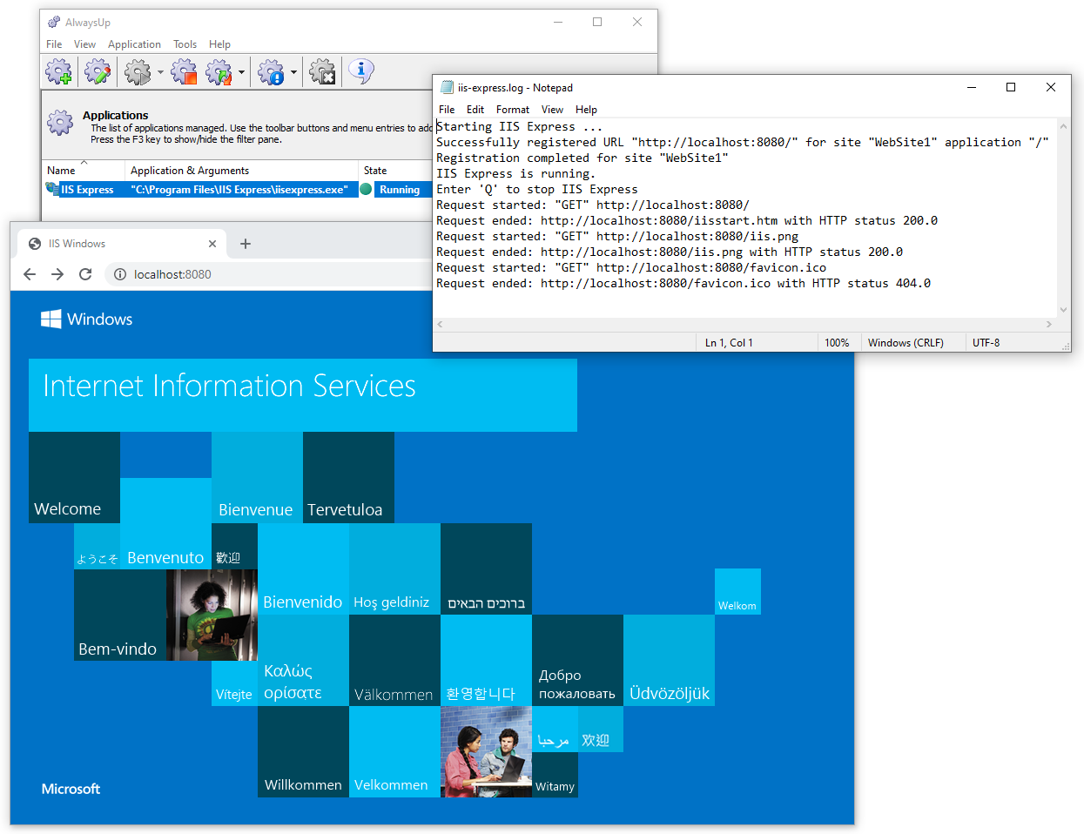Click the About info speech bubble icon
Image resolution: width=1084 pixels, height=834 pixels.
361,71
